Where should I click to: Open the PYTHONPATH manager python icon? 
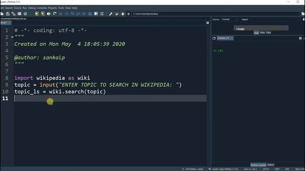point(117,14)
